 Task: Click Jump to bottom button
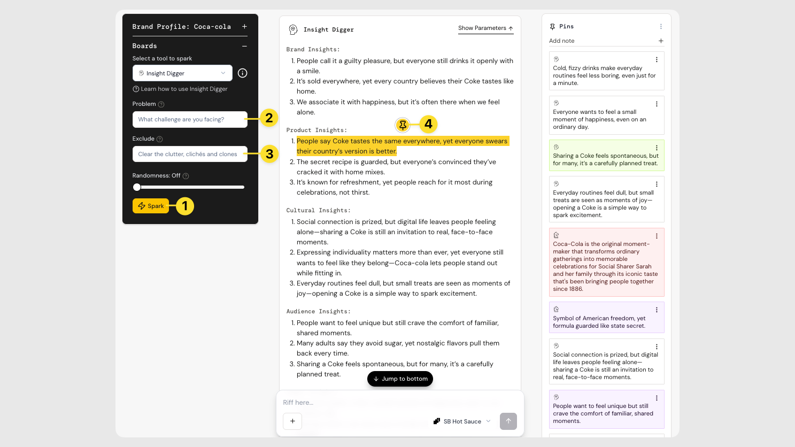[x=400, y=379]
